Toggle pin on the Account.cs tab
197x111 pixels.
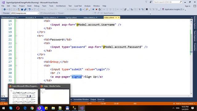pos(35,18)
